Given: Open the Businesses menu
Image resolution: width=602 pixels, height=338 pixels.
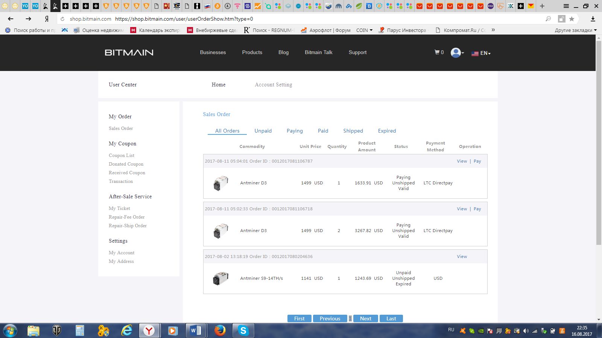Looking at the screenshot, I should (213, 53).
